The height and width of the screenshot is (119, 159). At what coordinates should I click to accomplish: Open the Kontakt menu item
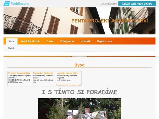(85, 41)
